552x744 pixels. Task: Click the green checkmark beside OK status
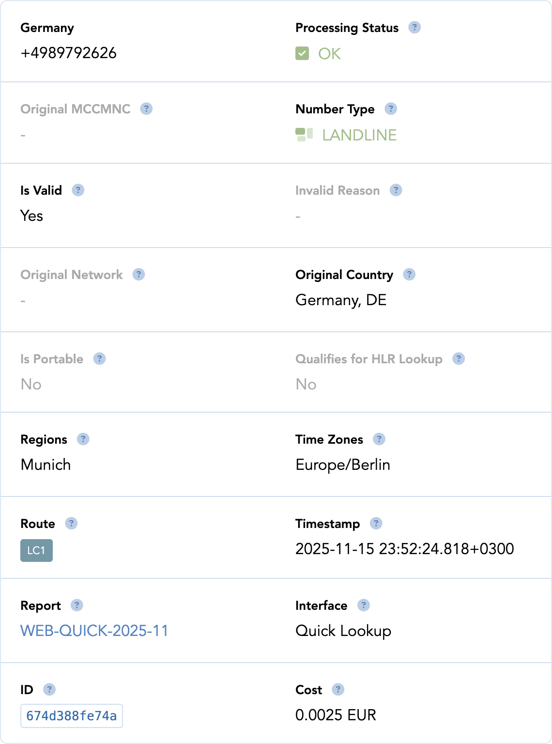[x=302, y=53]
